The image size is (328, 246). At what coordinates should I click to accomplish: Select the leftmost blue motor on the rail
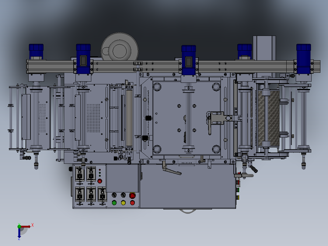pos(36,51)
